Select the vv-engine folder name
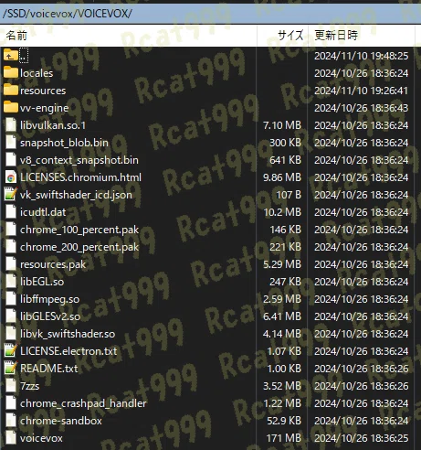This screenshot has height=450, width=421. point(44,108)
